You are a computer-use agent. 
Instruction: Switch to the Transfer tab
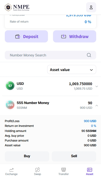(64, 172)
